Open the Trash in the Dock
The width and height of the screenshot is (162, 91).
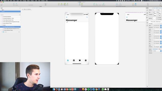[x=108, y=89]
